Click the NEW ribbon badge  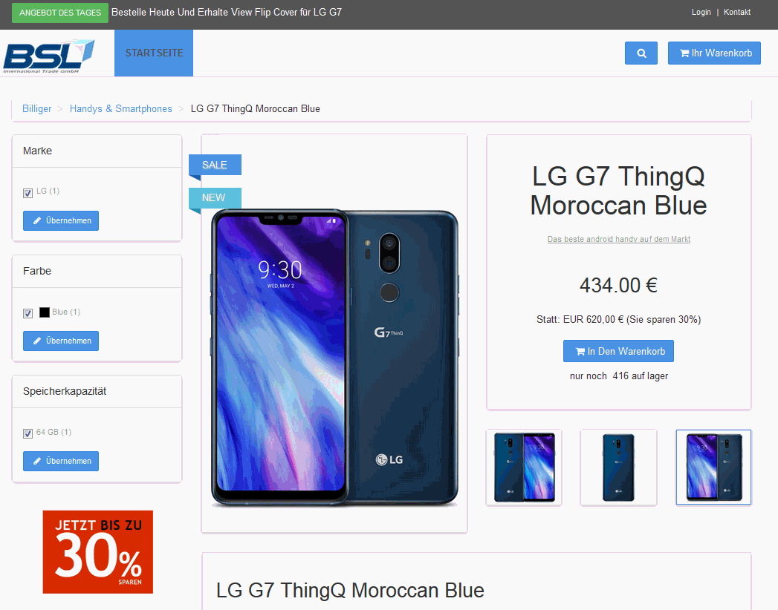pyautogui.click(x=215, y=197)
